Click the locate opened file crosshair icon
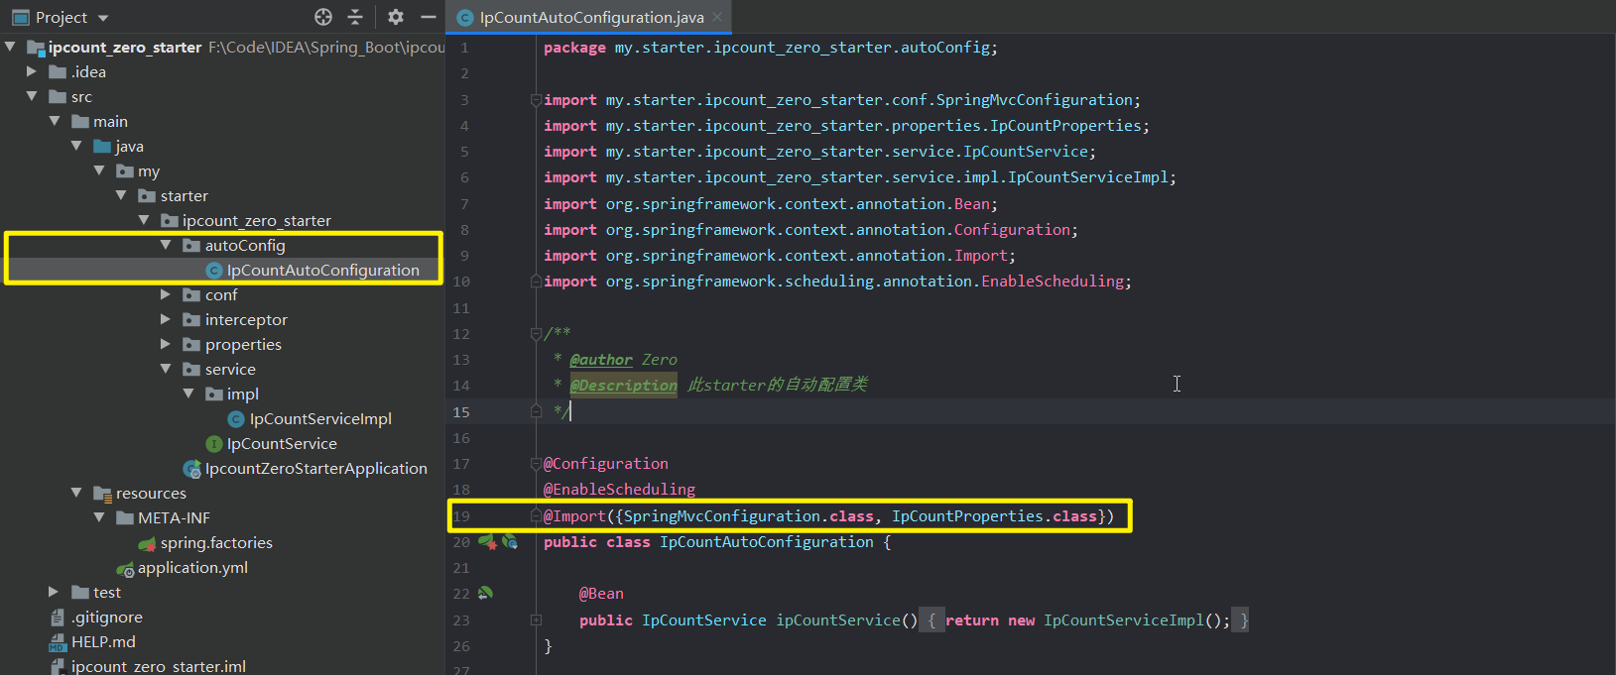Screen dimensions: 1616x675 [x=323, y=17]
